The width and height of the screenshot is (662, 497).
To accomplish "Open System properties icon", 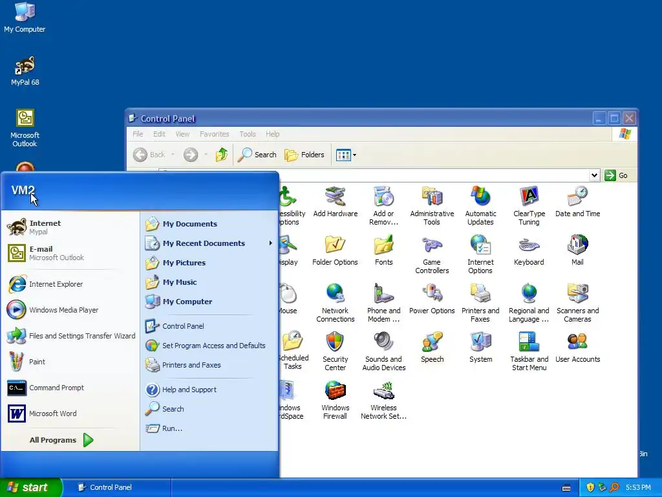I will [x=480, y=348].
